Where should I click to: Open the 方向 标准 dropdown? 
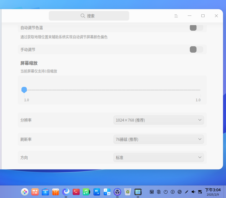[x=158, y=157]
